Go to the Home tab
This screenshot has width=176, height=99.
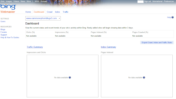click(x=28, y=12)
